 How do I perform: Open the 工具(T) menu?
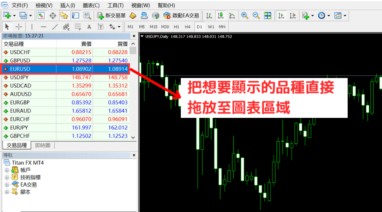point(115,6)
